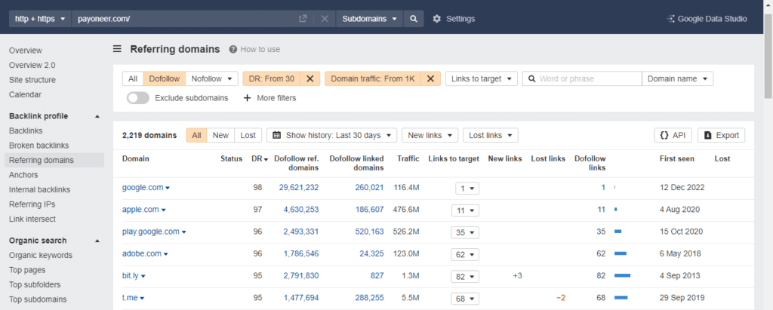Click the page vertical scrollbar
Image resolution: width=773 pixels, height=310 pixels.
768,56
